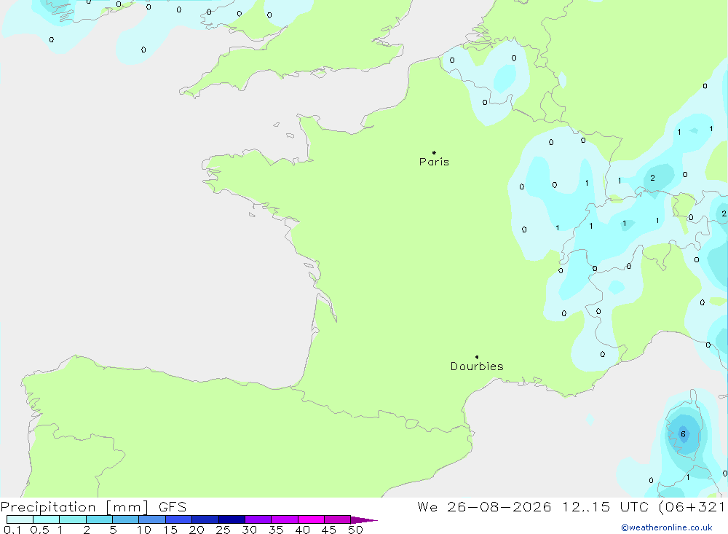
Task: Select the 45–50 mm legend swatch
Action: point(338,519)
